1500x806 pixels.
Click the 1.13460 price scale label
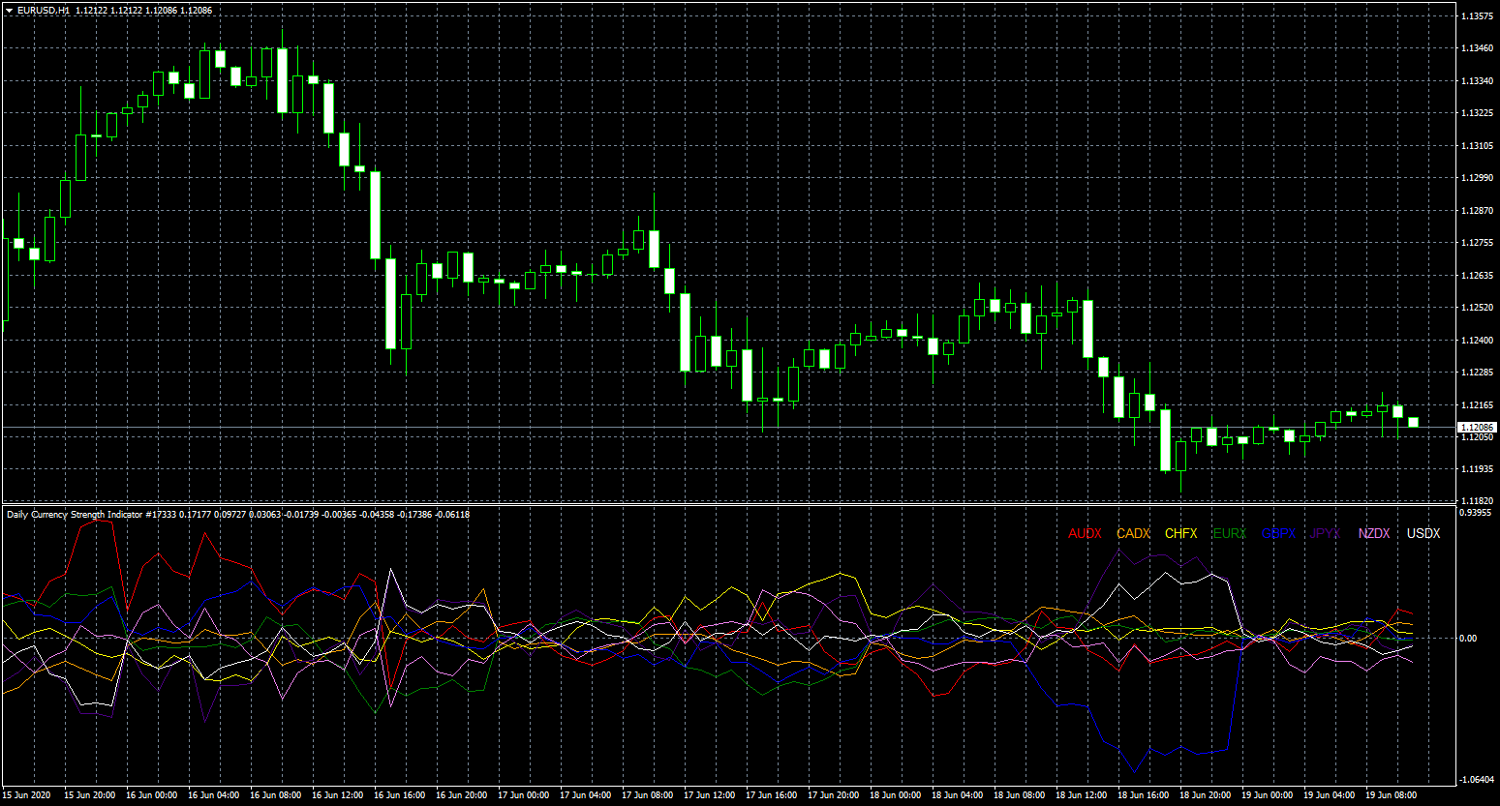click(x=1477, y=48)
